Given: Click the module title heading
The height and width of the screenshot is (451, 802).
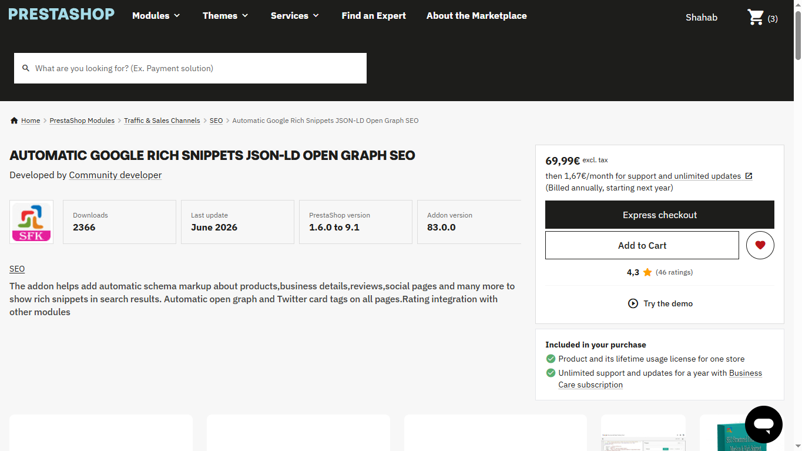Looking at the screenshot, I should pyautogui.click(x=212, y=155).
